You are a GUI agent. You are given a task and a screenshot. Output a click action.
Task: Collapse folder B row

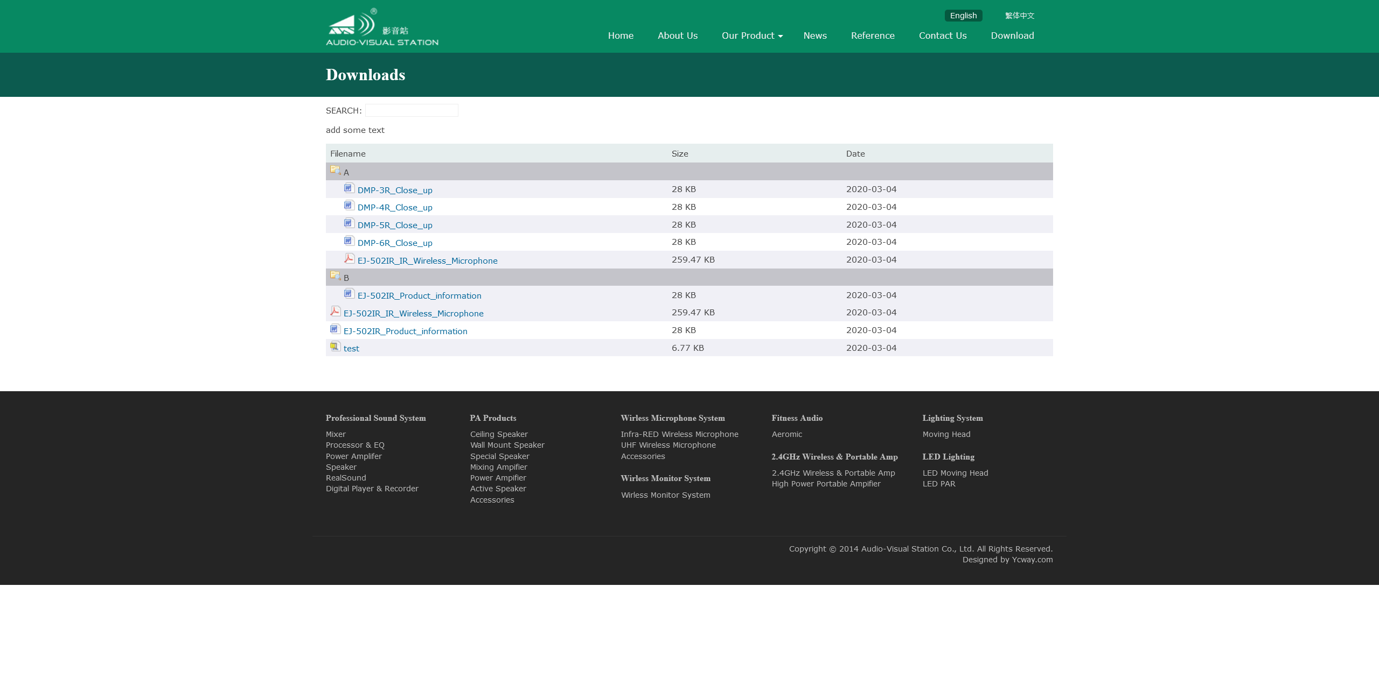coord(689,277)
